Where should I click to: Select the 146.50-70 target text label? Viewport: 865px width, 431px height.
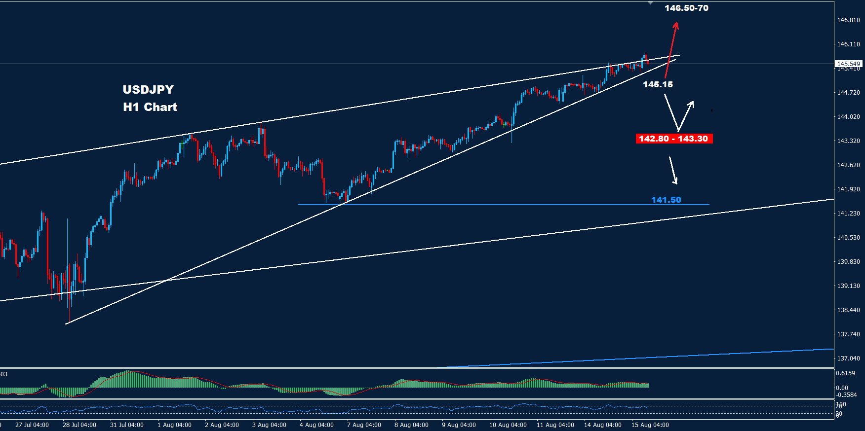point(686,8)
